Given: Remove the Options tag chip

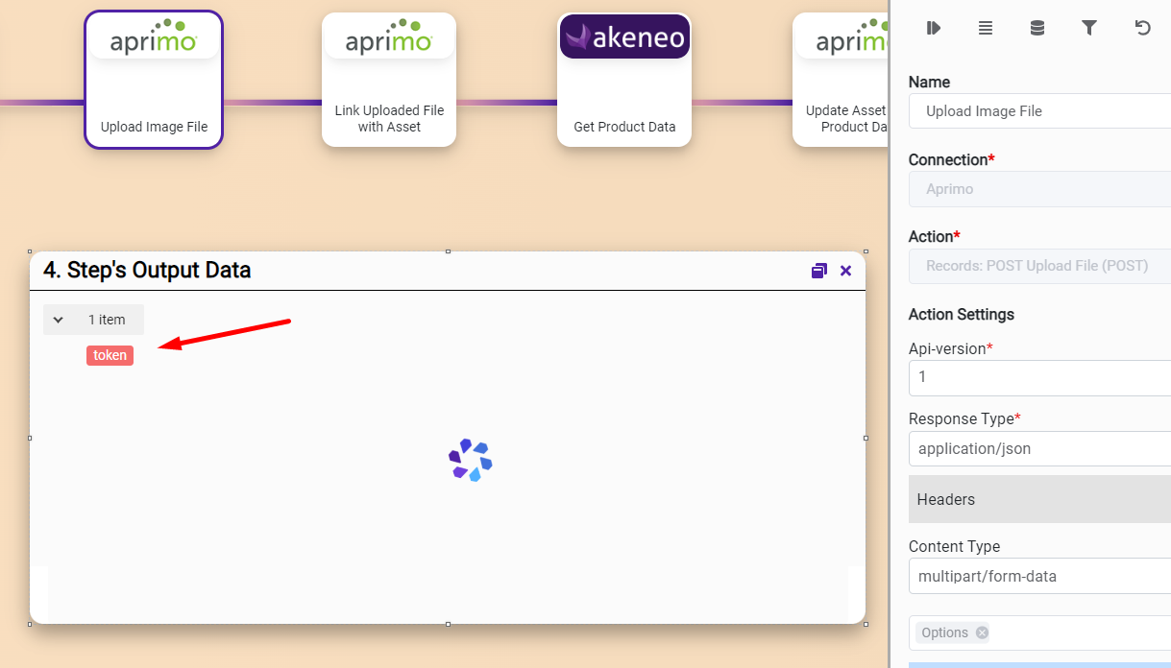Looking at the screenshot, I should coord(982,632).
